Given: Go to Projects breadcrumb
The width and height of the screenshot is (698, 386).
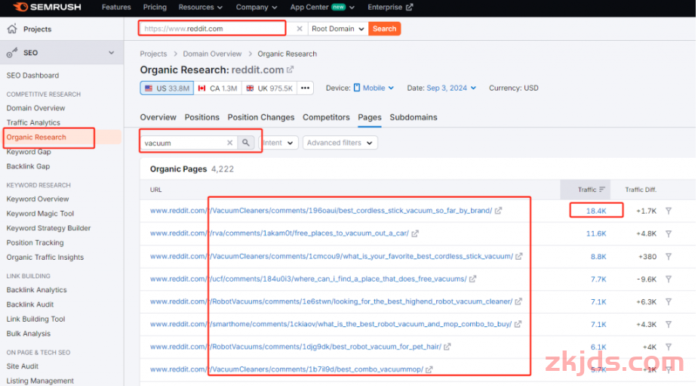Looking at the screenshot, I should pyautogui.click(x=154, y=54).
